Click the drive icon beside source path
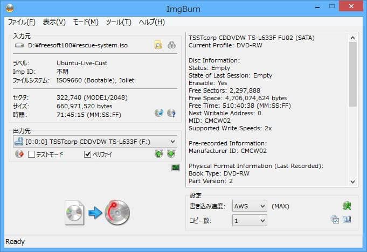 pos(19,45)
